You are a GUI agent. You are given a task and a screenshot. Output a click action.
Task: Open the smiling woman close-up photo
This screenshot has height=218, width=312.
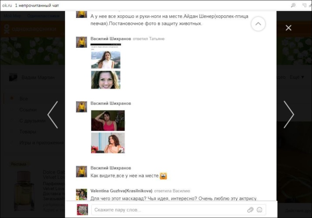pos(106,80)
